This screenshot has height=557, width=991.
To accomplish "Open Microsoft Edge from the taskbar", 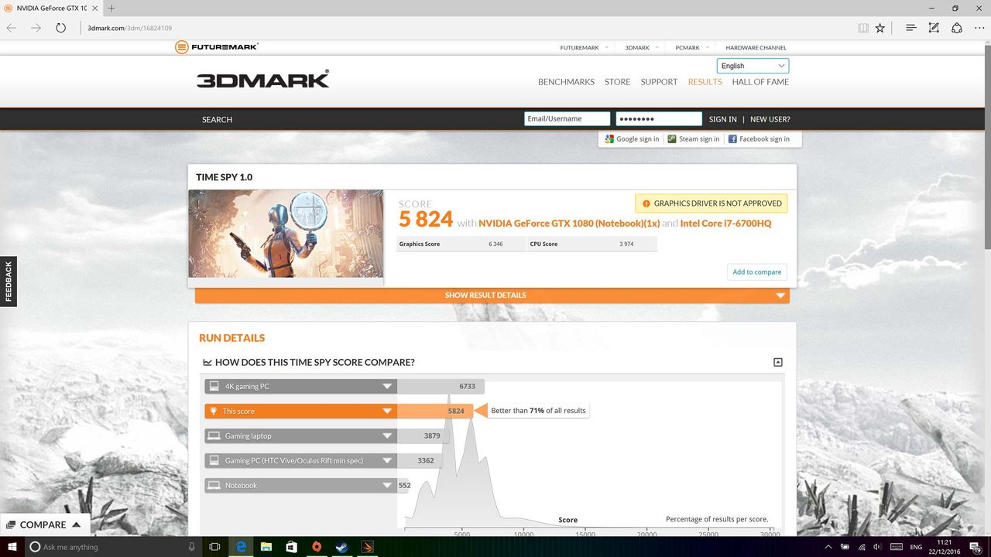I will pyautogui.click(x=242, y=547).
